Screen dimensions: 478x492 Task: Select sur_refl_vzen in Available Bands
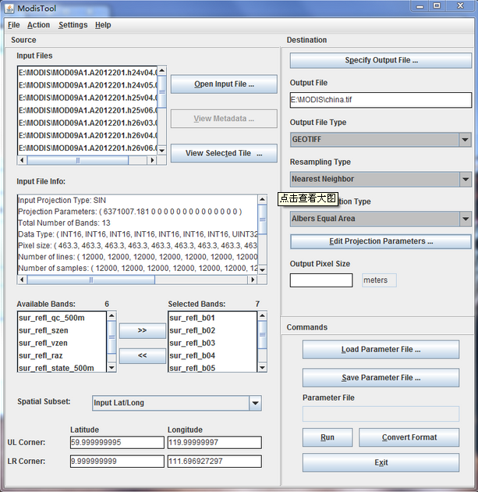62,343
